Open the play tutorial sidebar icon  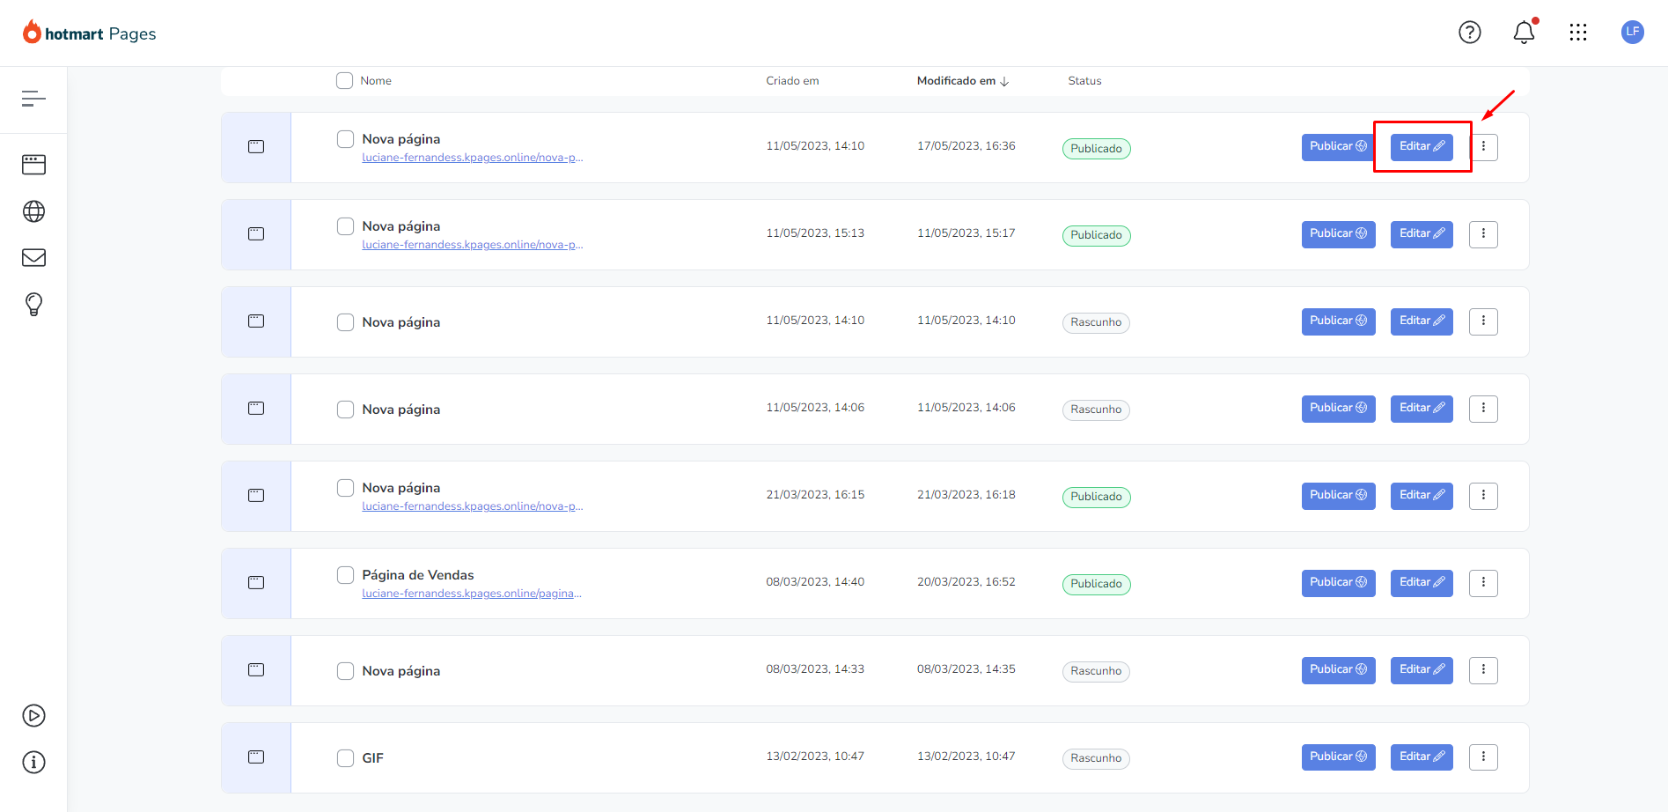click(x=33, y=715)
